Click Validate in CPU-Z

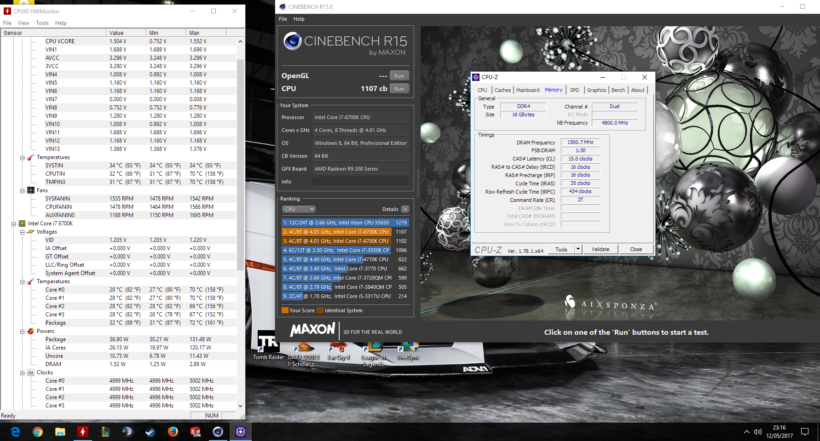point(601,249)
